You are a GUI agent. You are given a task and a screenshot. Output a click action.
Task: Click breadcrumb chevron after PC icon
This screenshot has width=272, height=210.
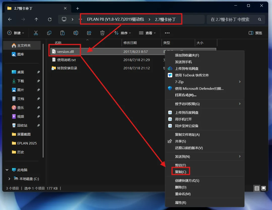(x=73, y=19)
